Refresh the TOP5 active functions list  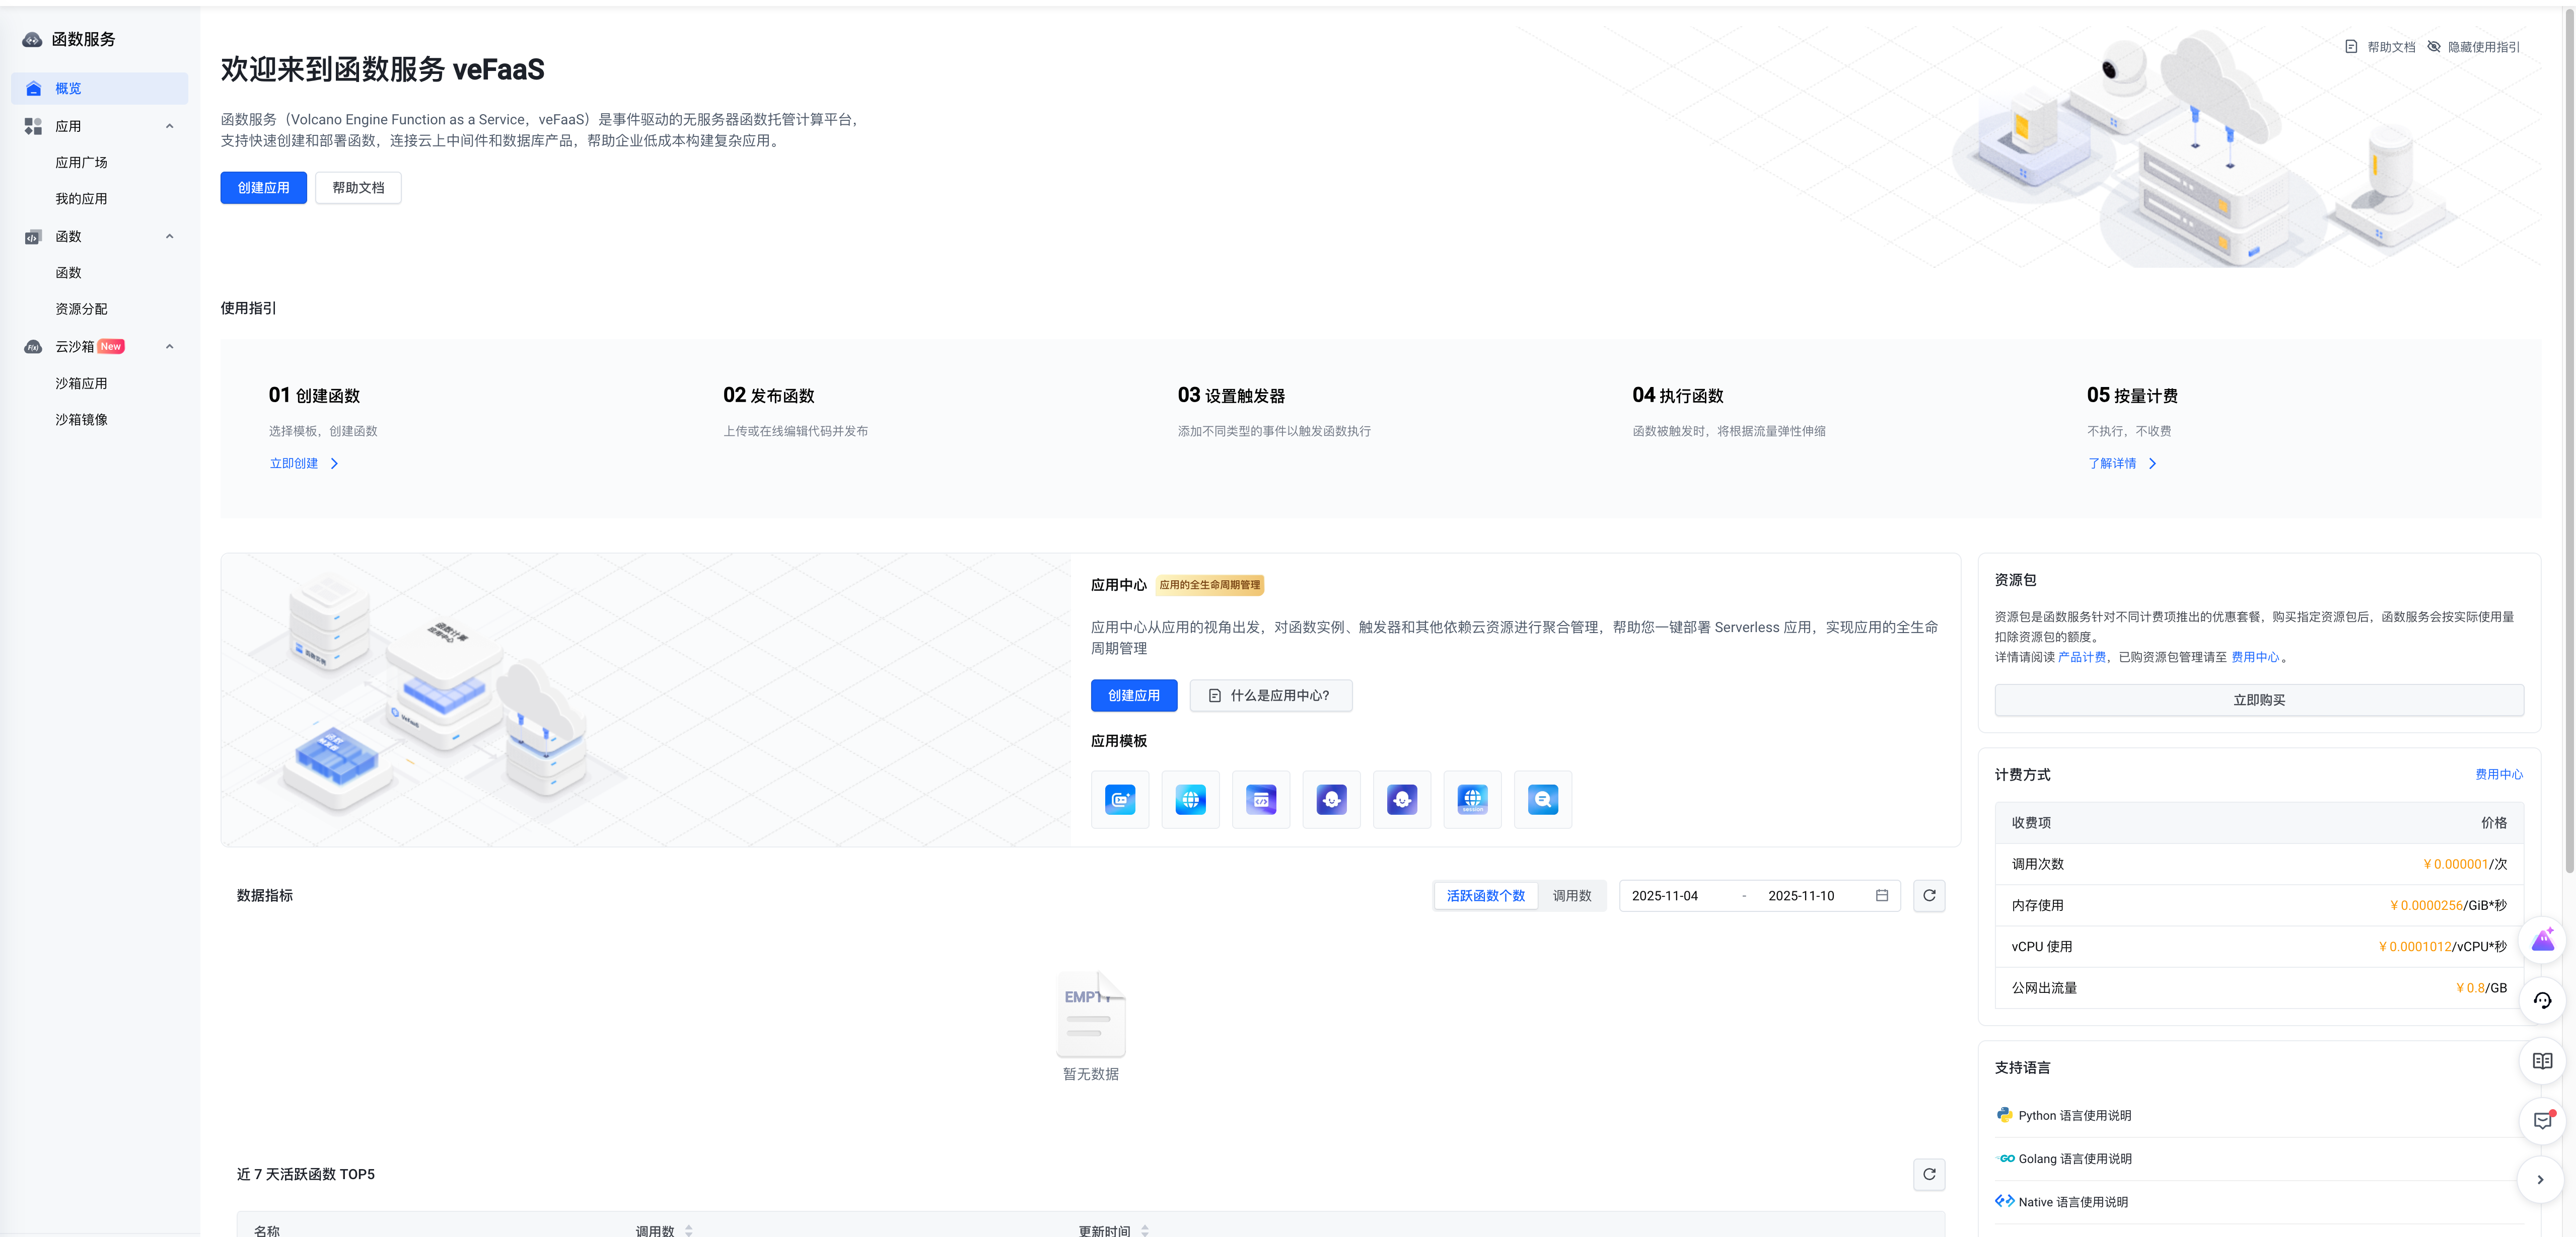[x=1929, y=1174]
